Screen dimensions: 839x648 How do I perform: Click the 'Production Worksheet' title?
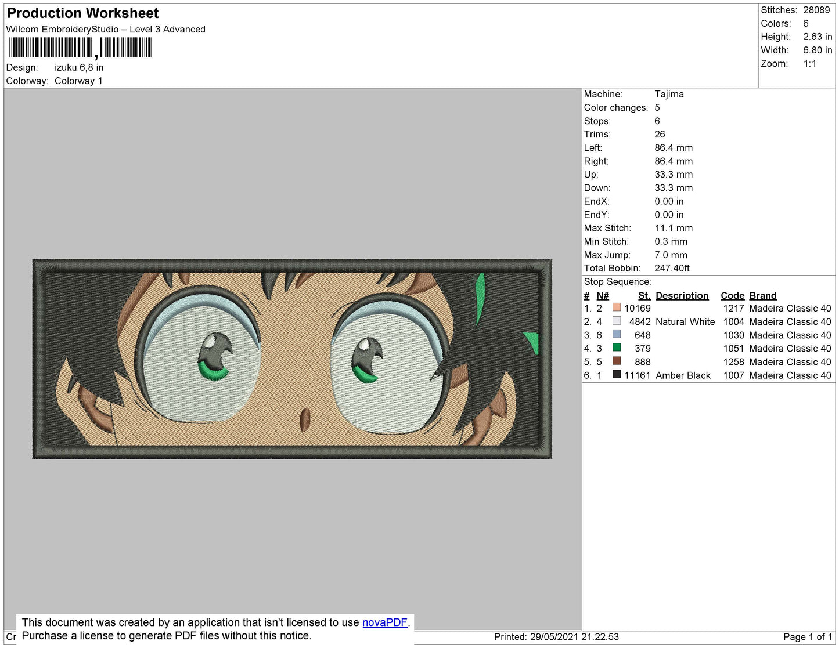coord(82,13)
